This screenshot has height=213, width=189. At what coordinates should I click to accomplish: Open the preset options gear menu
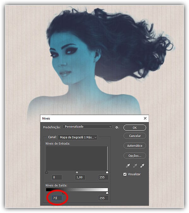click(x=117, y=127)
